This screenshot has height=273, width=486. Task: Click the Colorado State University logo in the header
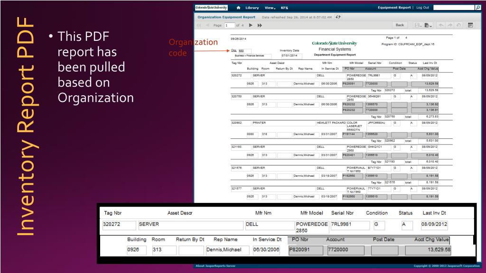tap(211, 8)
